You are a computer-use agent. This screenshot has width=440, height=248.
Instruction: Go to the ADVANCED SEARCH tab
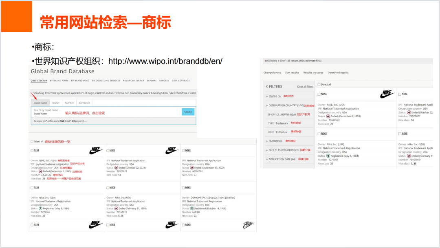133,81
